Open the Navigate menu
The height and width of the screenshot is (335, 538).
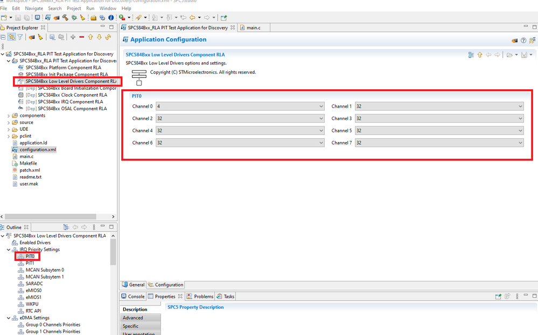(x=34, y=8)
